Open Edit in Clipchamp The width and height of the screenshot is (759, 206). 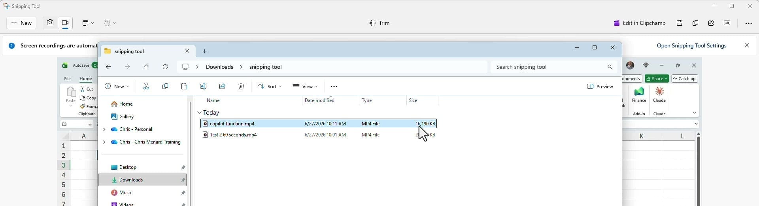(640, 23)
